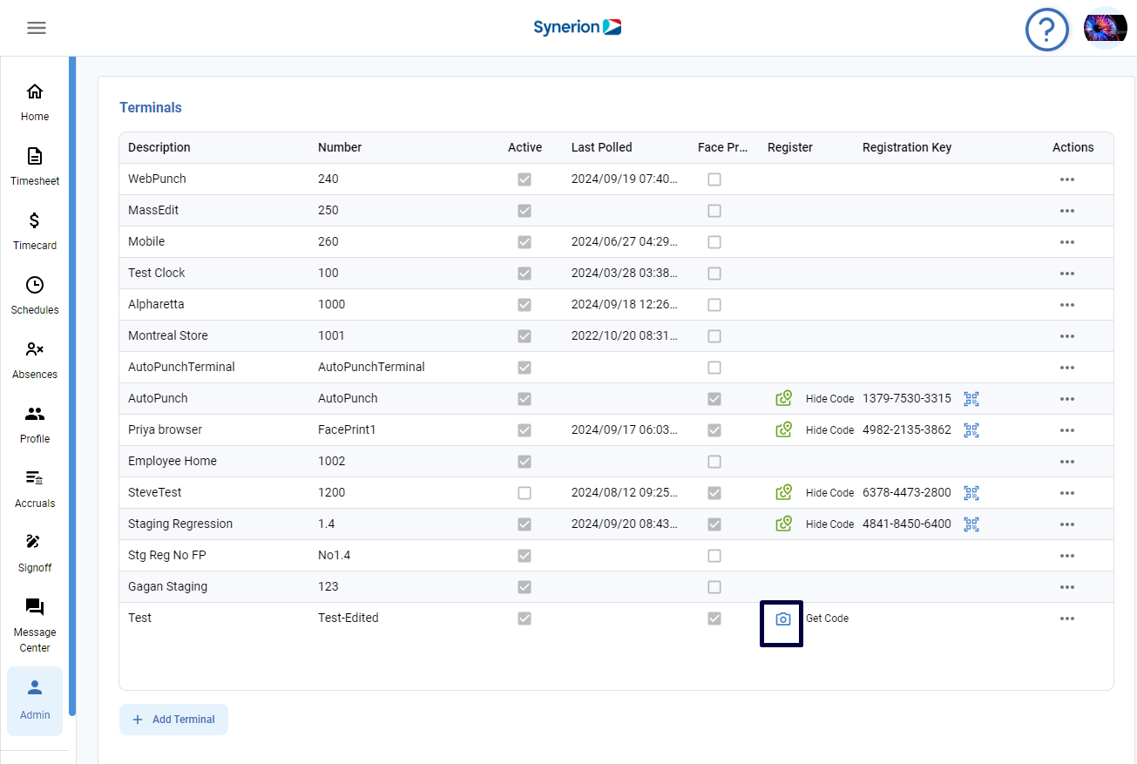The image size is (1137, 764).
Task: Show QR code for key 4982-2135-3862
Action: point(971,430)
